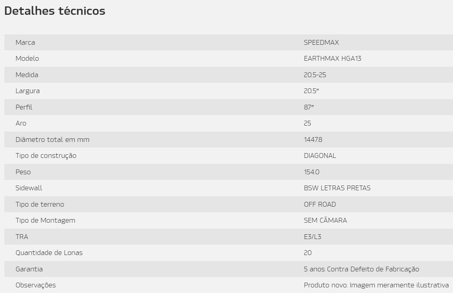Click the Aro value 25
Screen dimensions: 453x293
(307, 124)
